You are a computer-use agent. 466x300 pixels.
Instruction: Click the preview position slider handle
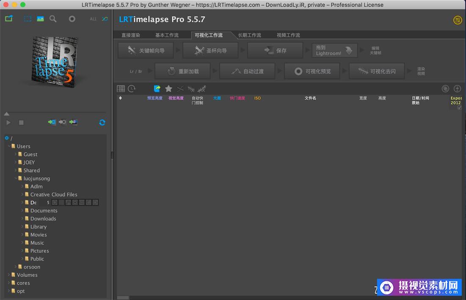point(6,114)
